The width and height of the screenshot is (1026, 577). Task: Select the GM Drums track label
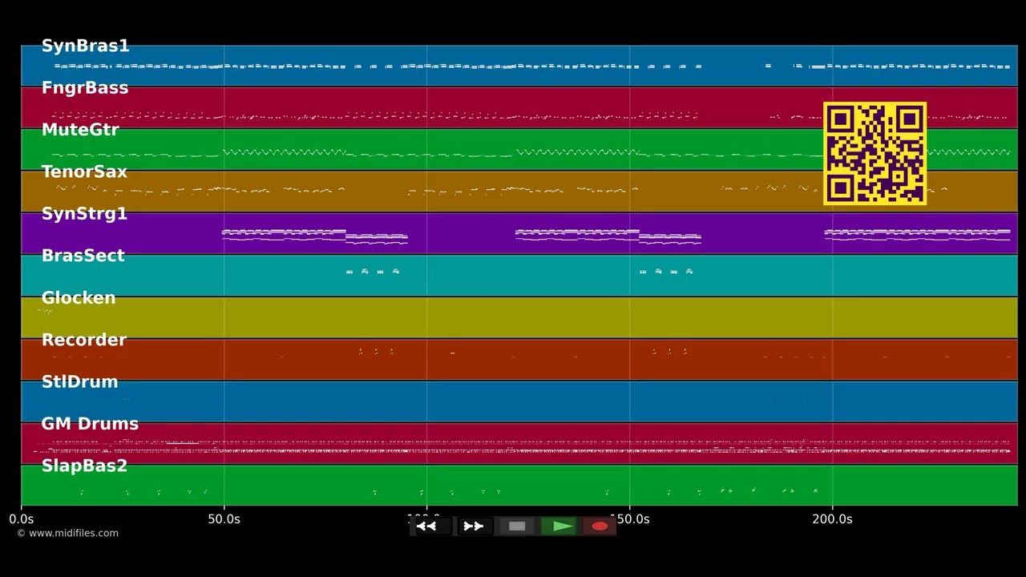[90, 424]
